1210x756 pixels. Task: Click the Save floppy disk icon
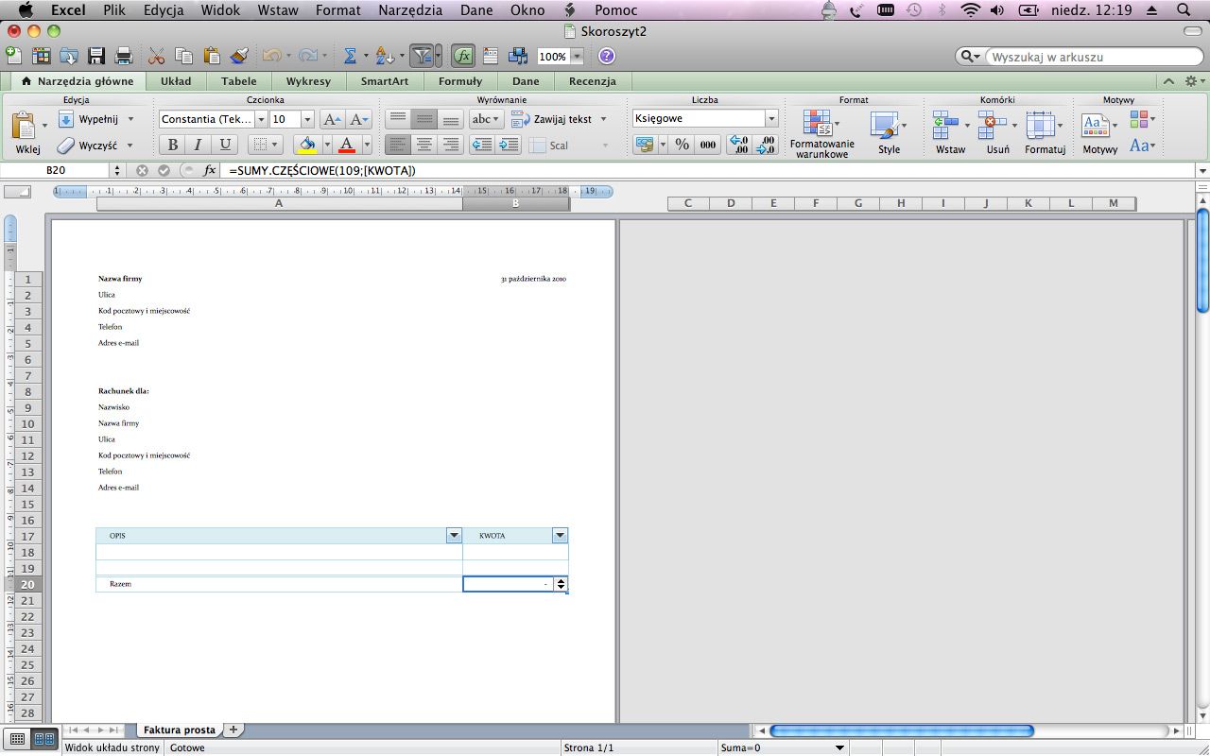coord(96,56)
